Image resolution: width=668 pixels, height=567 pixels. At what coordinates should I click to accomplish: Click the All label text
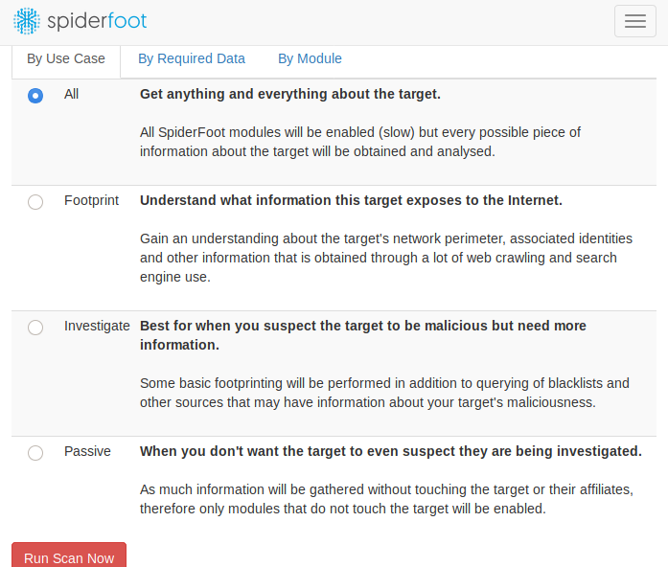coord(71,94)
